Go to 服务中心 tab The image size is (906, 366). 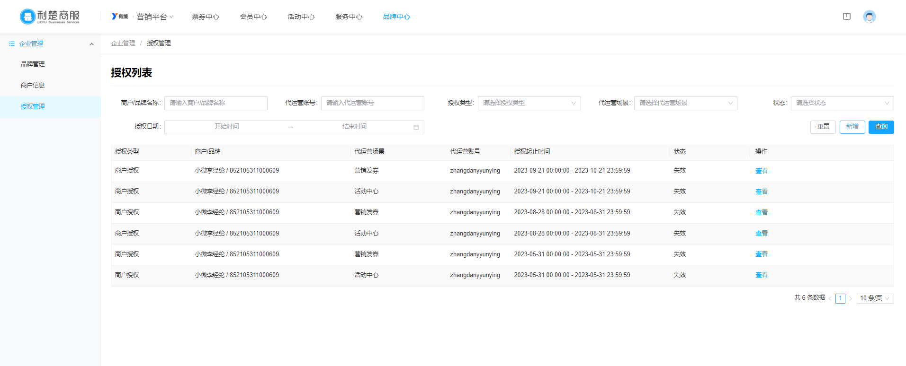349,17
